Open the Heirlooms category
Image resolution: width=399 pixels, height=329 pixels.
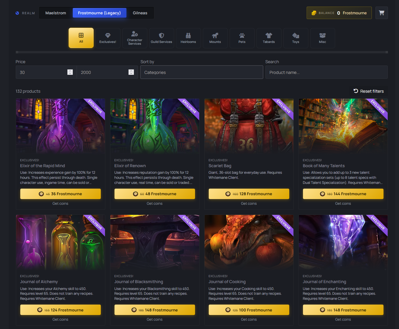pyautogui.click(x=188, y=38)
